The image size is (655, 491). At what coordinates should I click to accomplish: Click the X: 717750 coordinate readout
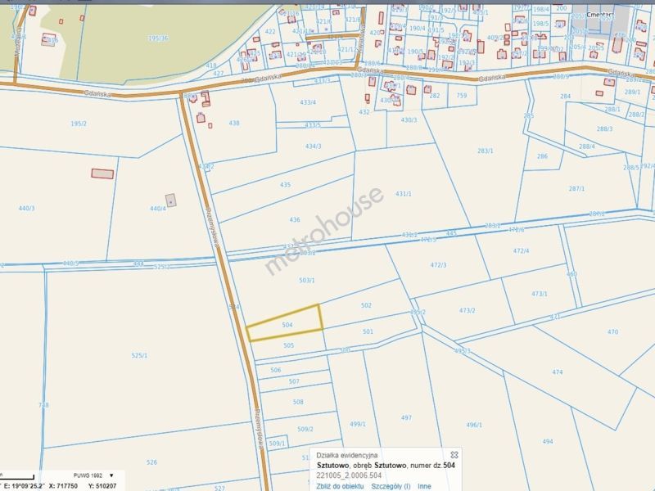click(x=63, y=486)
